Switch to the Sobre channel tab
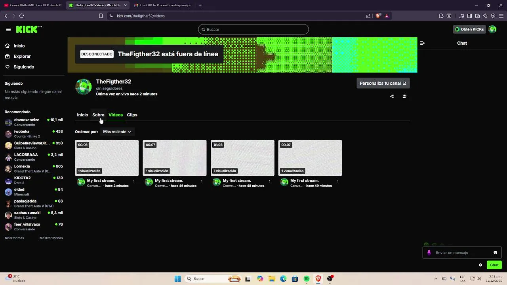507x285 pixels. pos(98,115)
